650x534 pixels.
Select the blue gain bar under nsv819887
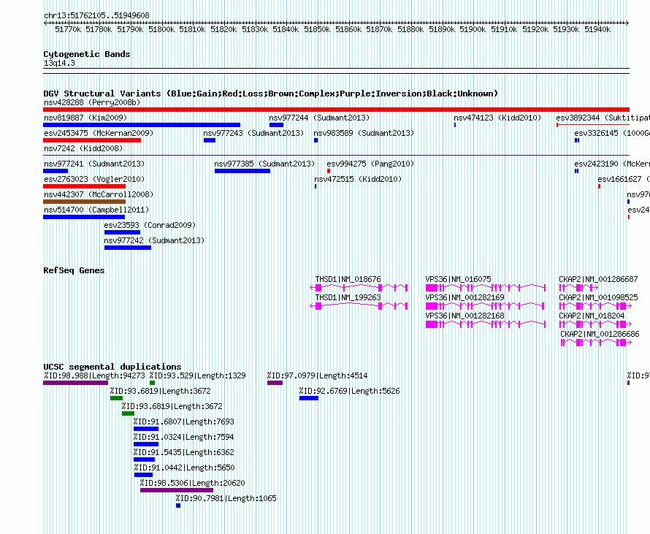142,125
